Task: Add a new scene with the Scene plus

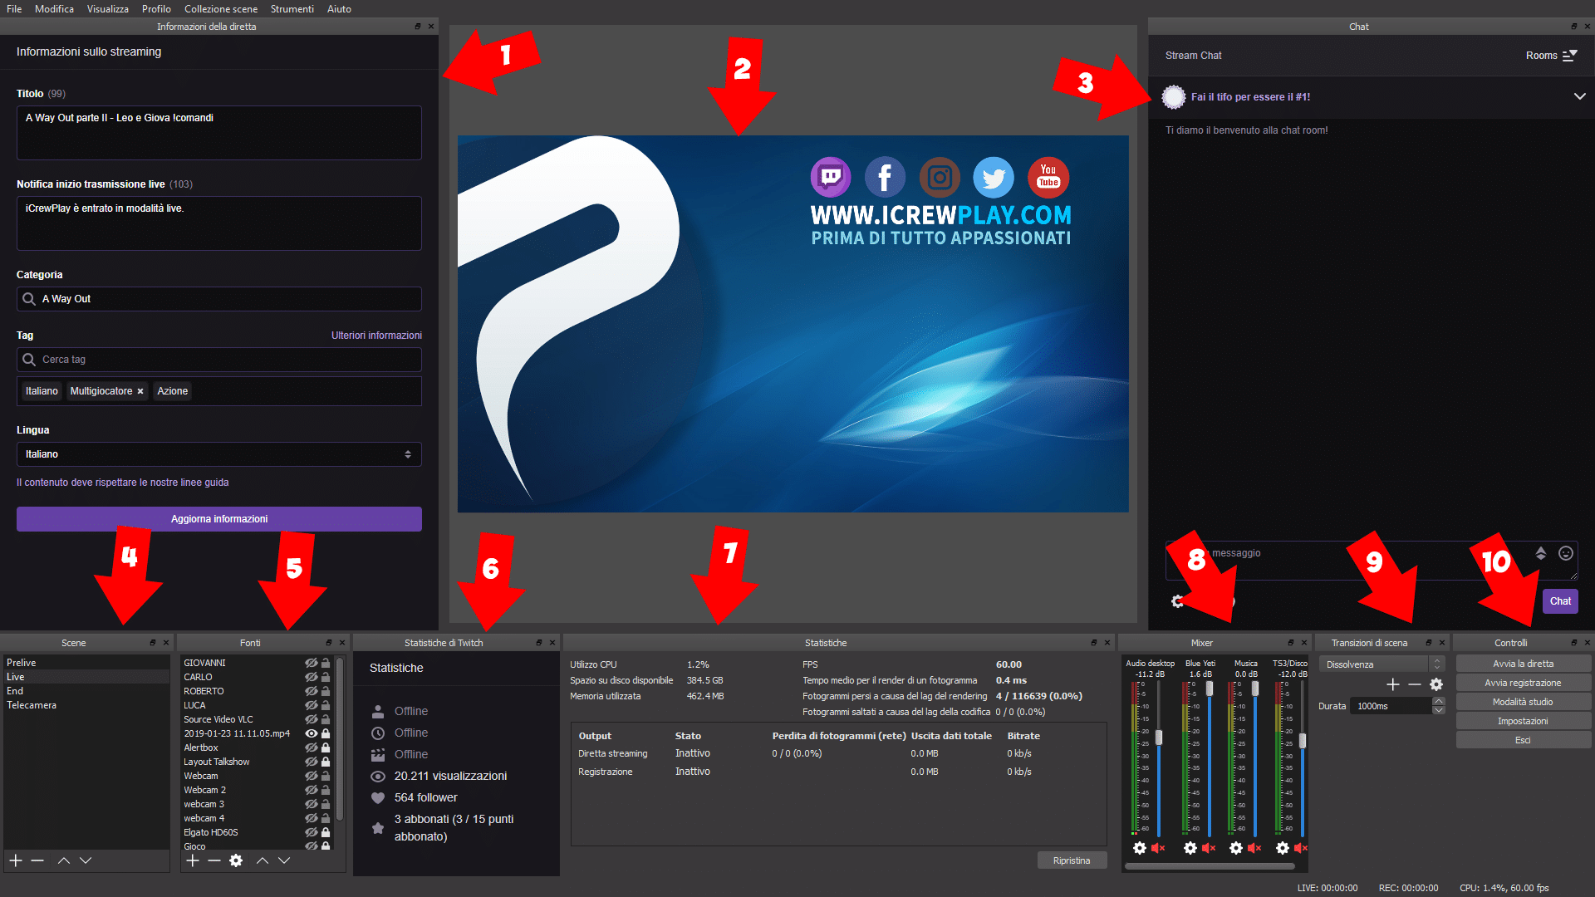Action: (15, 860)
